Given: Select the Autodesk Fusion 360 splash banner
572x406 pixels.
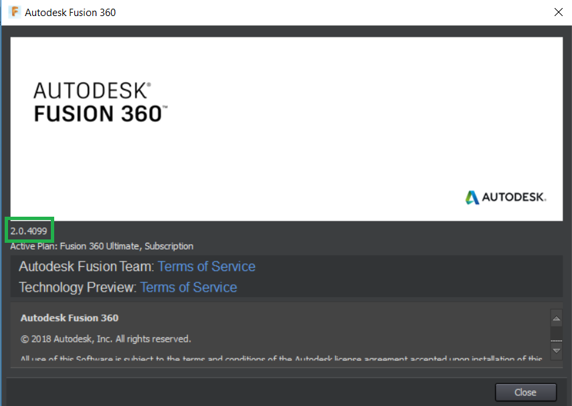Looking at the screenshot, I should [286, 128].
